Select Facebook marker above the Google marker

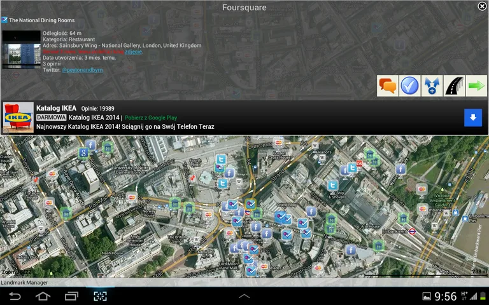point(90,145)
